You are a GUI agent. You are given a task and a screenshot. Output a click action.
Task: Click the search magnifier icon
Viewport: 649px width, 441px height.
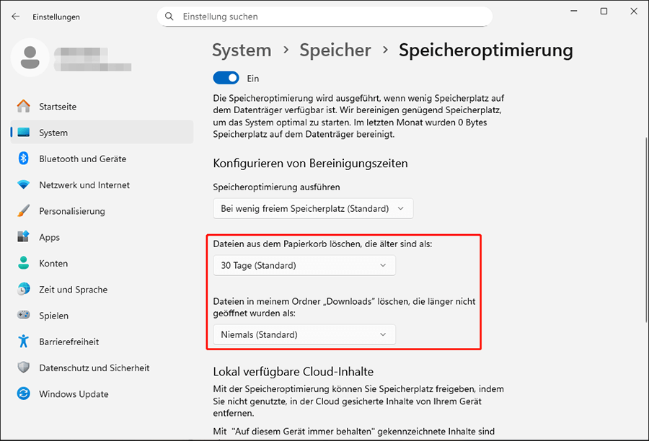point(169,16)
